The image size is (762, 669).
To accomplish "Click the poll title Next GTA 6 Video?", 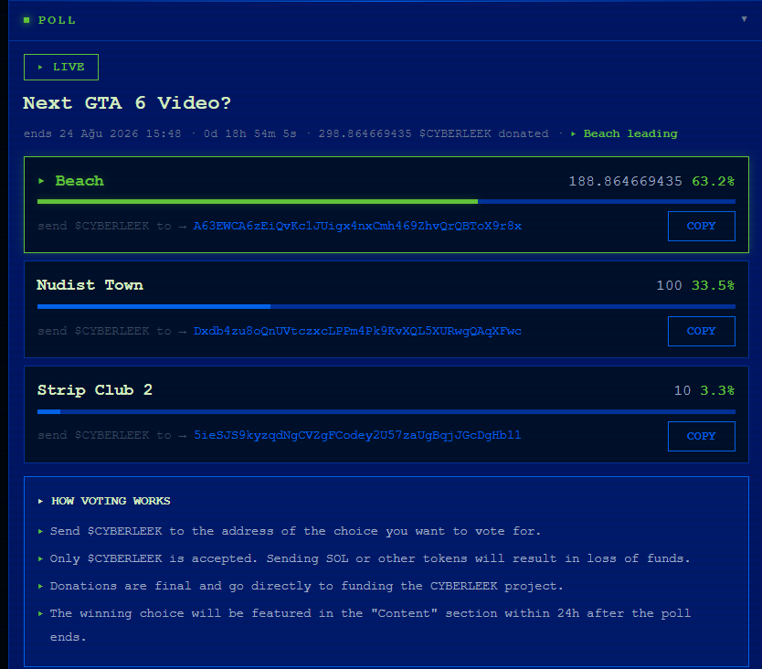I will click(127, 103).
